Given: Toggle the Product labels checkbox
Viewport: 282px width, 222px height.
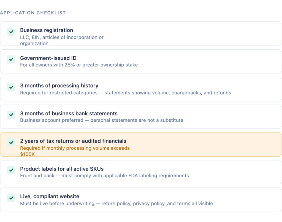Looking at the screenshot, I should pyautogui.click(x=11, y=170).
